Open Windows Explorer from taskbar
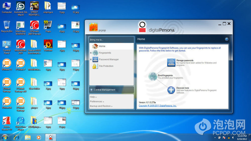 (28, 137)
